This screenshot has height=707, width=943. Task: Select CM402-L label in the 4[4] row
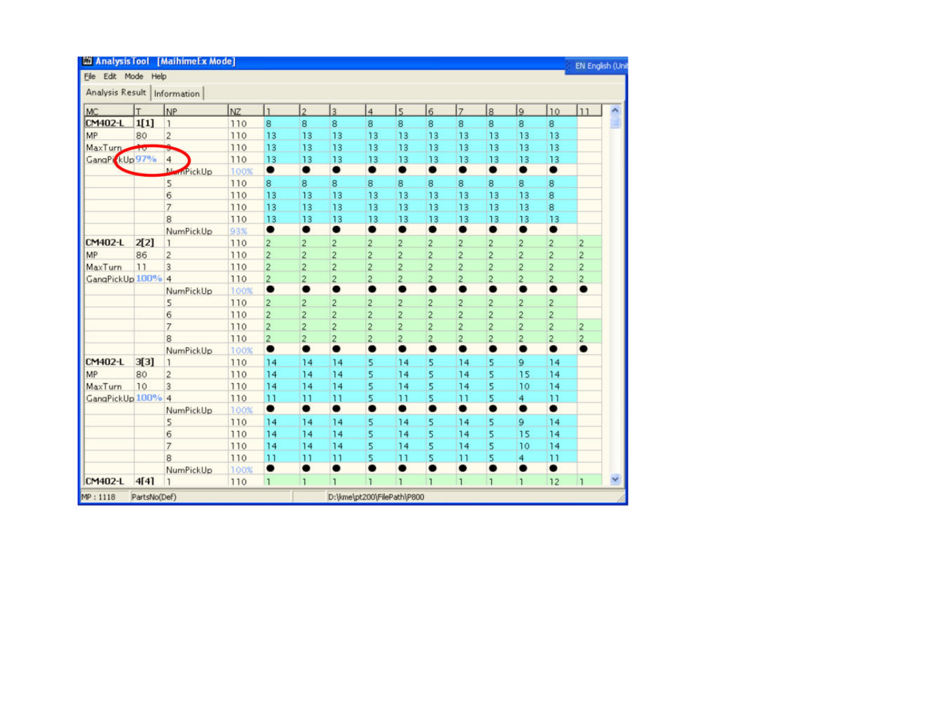(105, 480)
